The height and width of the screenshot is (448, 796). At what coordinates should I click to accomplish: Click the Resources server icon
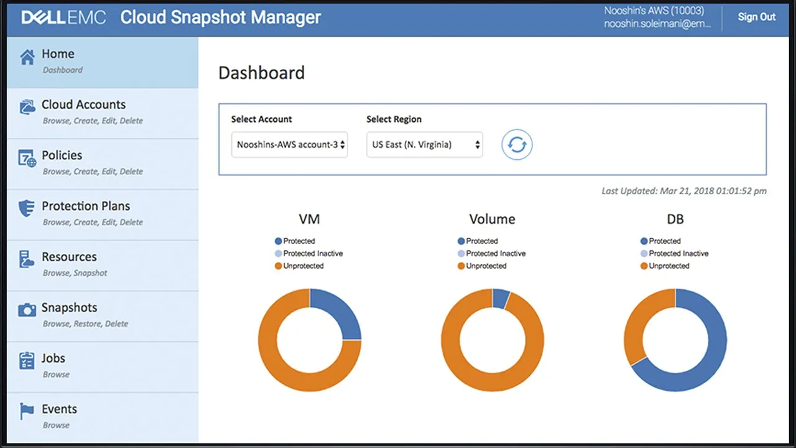[27, 259]
